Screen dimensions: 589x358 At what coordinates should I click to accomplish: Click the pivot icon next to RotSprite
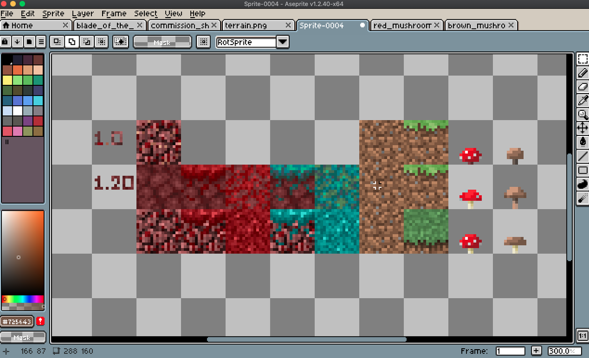coord(203,42)
